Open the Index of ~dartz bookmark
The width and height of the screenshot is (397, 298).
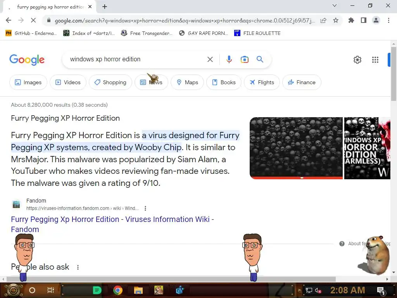click(x=89, y=33)
